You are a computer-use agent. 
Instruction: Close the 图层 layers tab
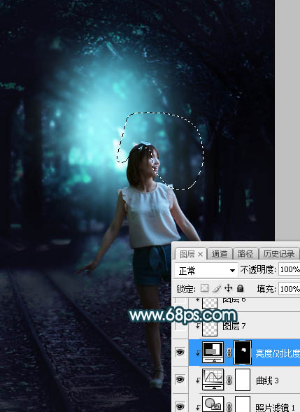pos(201,254)
